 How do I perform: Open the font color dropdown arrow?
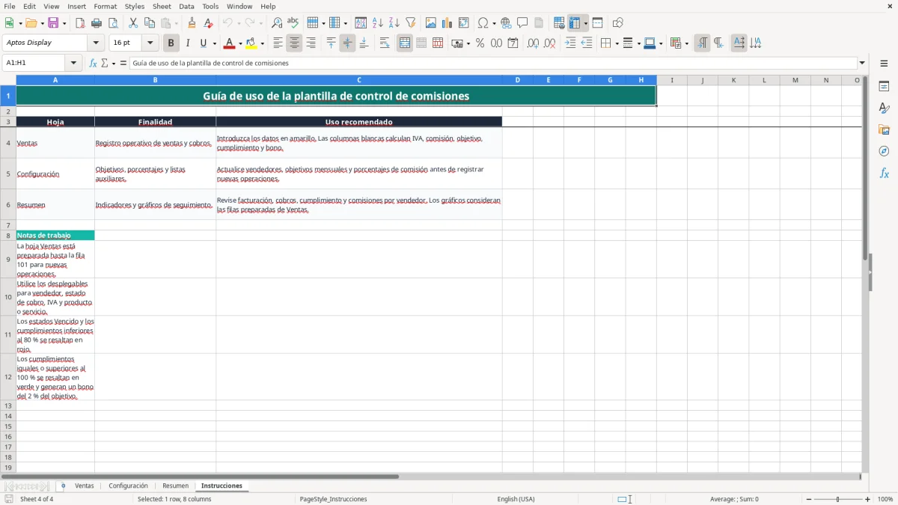click(240, 43)
